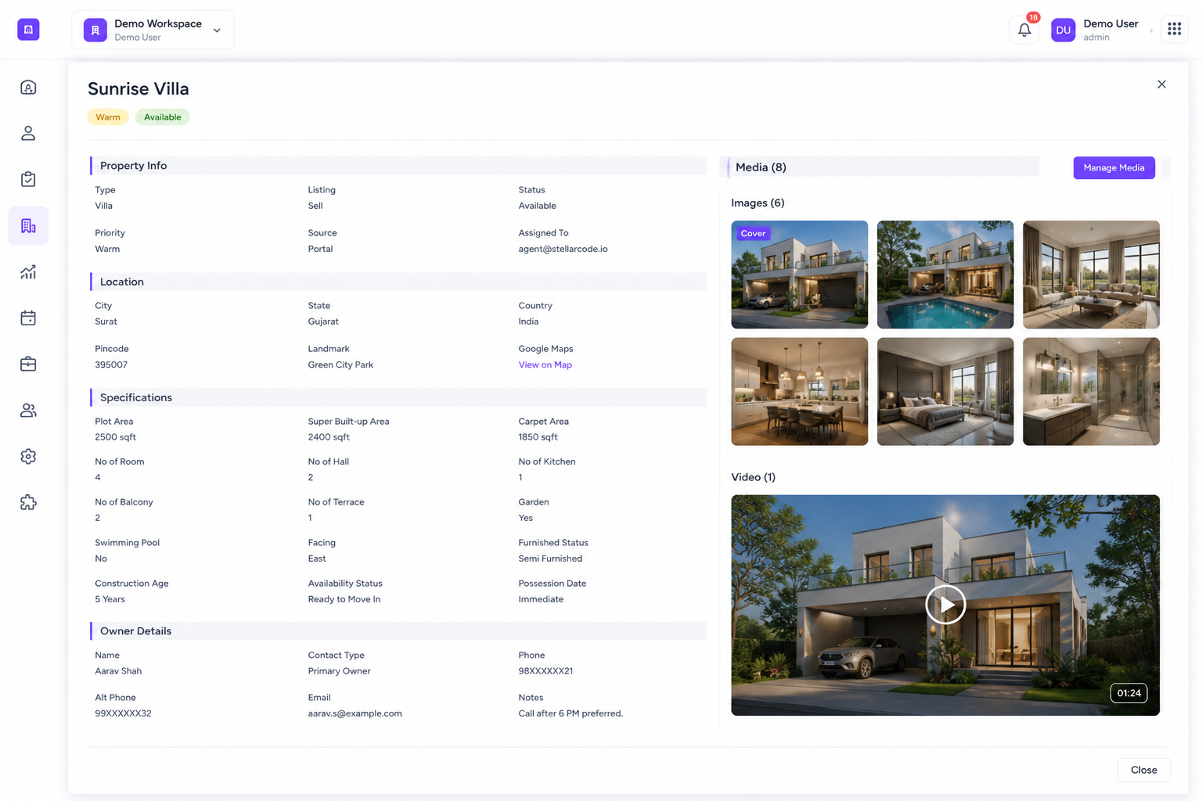1202x801 pixels.
Task: Open the bathroom image thumbnail
Action: click(x=1091, y=391)
